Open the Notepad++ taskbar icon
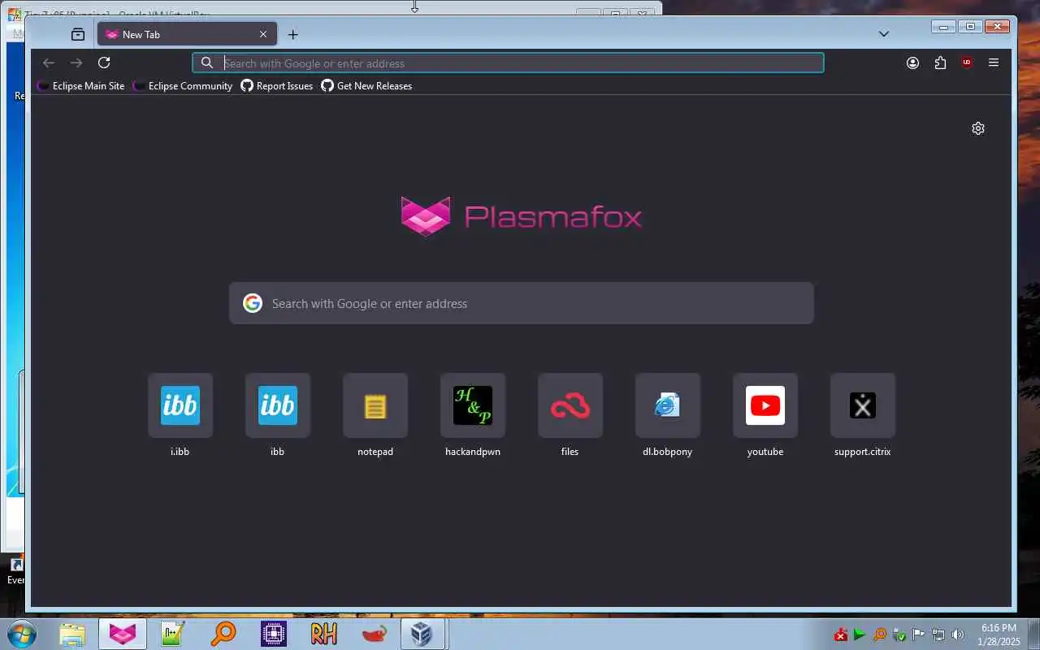 click(x=173, y=634)
